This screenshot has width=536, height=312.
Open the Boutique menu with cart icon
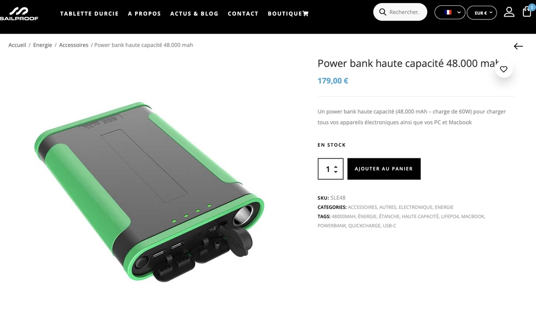pos(288,14)
